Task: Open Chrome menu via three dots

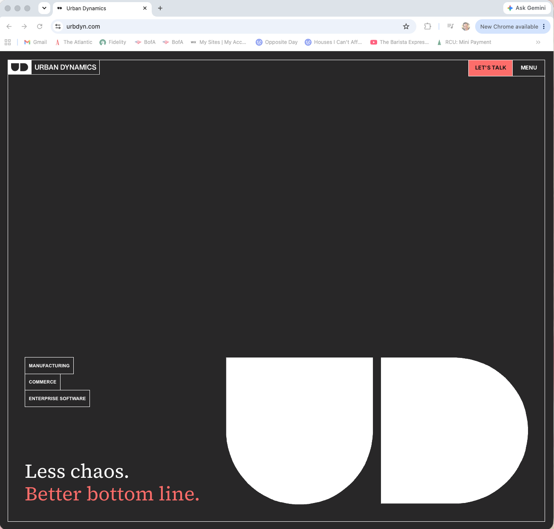Action: (544, 26)
